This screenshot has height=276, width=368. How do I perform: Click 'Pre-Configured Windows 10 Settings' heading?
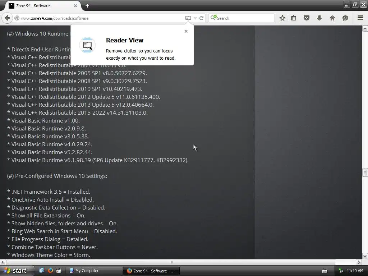(57, 176)
